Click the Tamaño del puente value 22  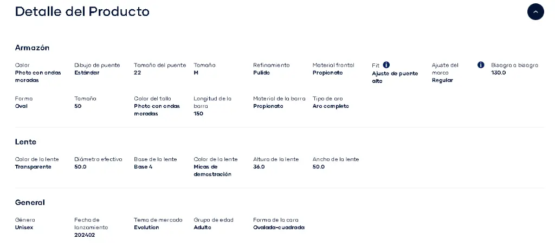[x=137, y=73]
